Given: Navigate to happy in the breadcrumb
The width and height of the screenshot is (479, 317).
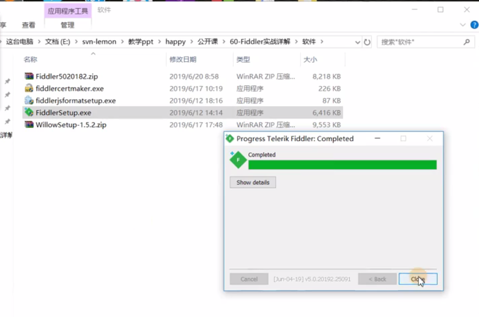Looking at the screenshot, I should tap(175, 41).
